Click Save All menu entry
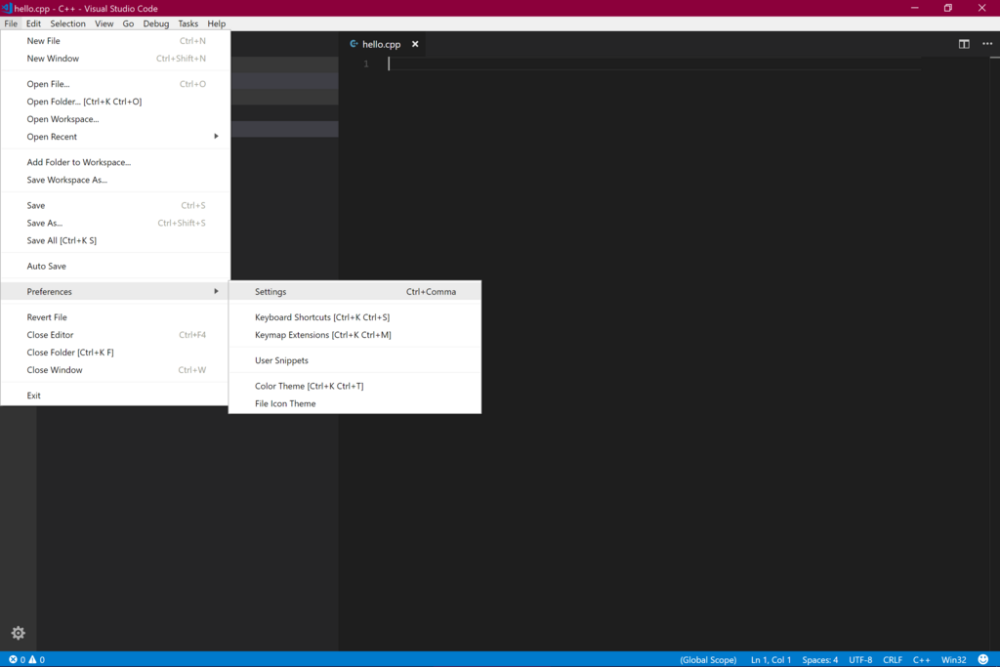 coord(115,240)
